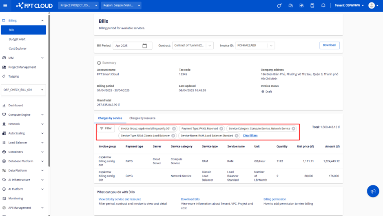383x216 pixels.
Task: Remove the Service Name filter chip
Action: [x=237, y=136]
